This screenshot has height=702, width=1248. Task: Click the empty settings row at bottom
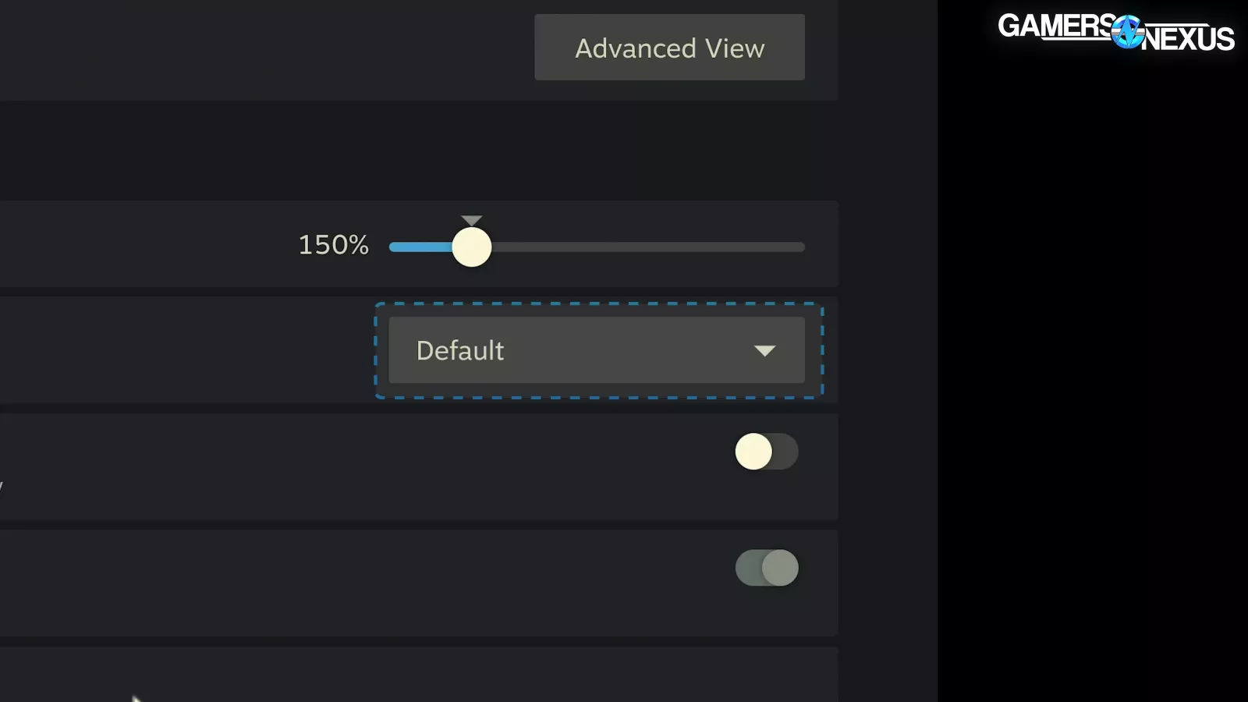coord(419,675)
